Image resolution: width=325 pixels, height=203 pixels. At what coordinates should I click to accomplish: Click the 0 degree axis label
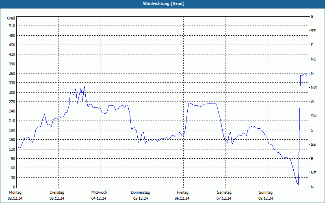(x=14, y=187)
